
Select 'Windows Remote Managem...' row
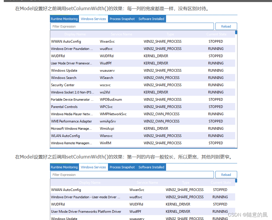143,143
